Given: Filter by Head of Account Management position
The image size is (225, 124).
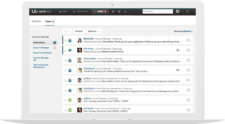Looking at the screenshot, I should pos(41,66).
